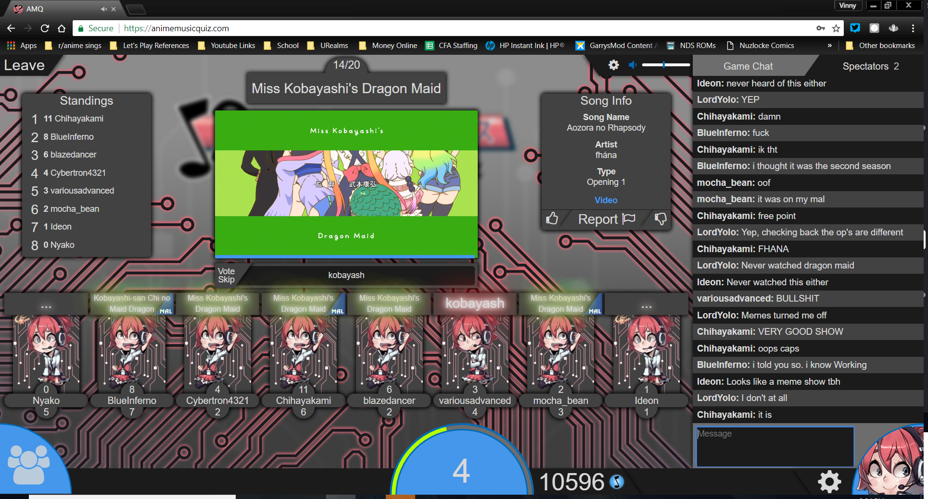Screen dimensions: 928x499
Task: Open the CFA Staffing bookmark
Action: point(451,46)
